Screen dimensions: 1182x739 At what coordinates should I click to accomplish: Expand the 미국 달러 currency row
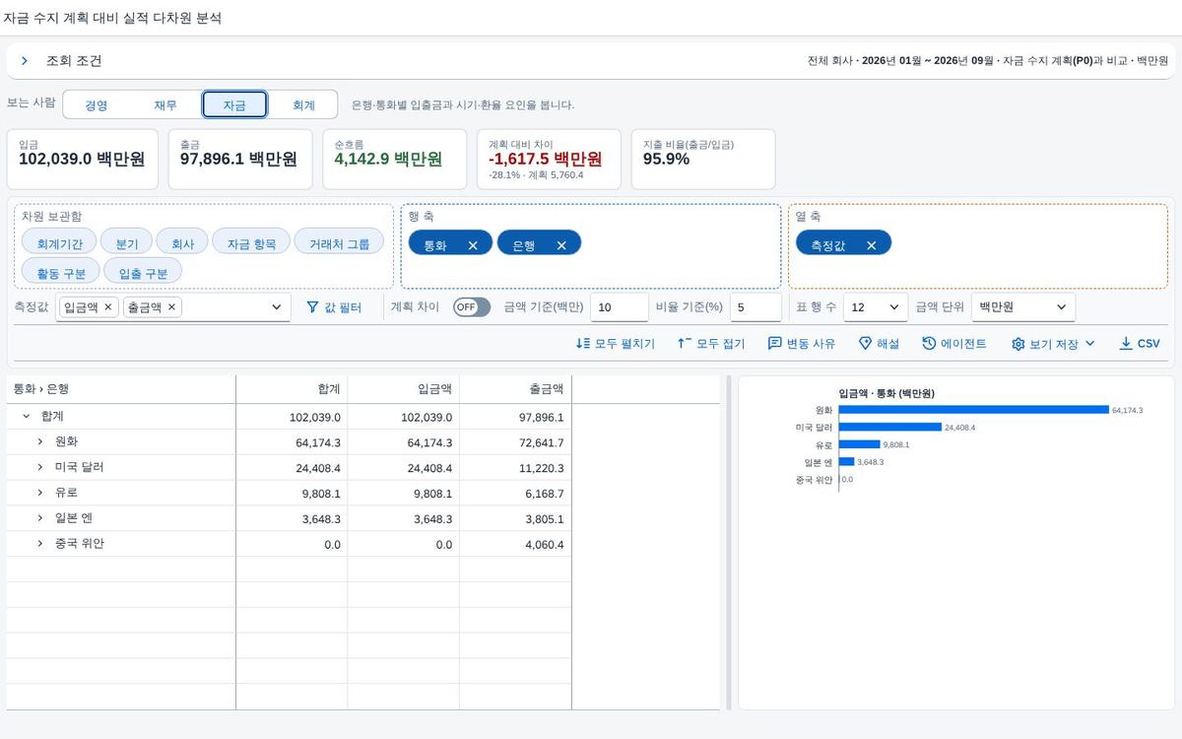point(40,467)
